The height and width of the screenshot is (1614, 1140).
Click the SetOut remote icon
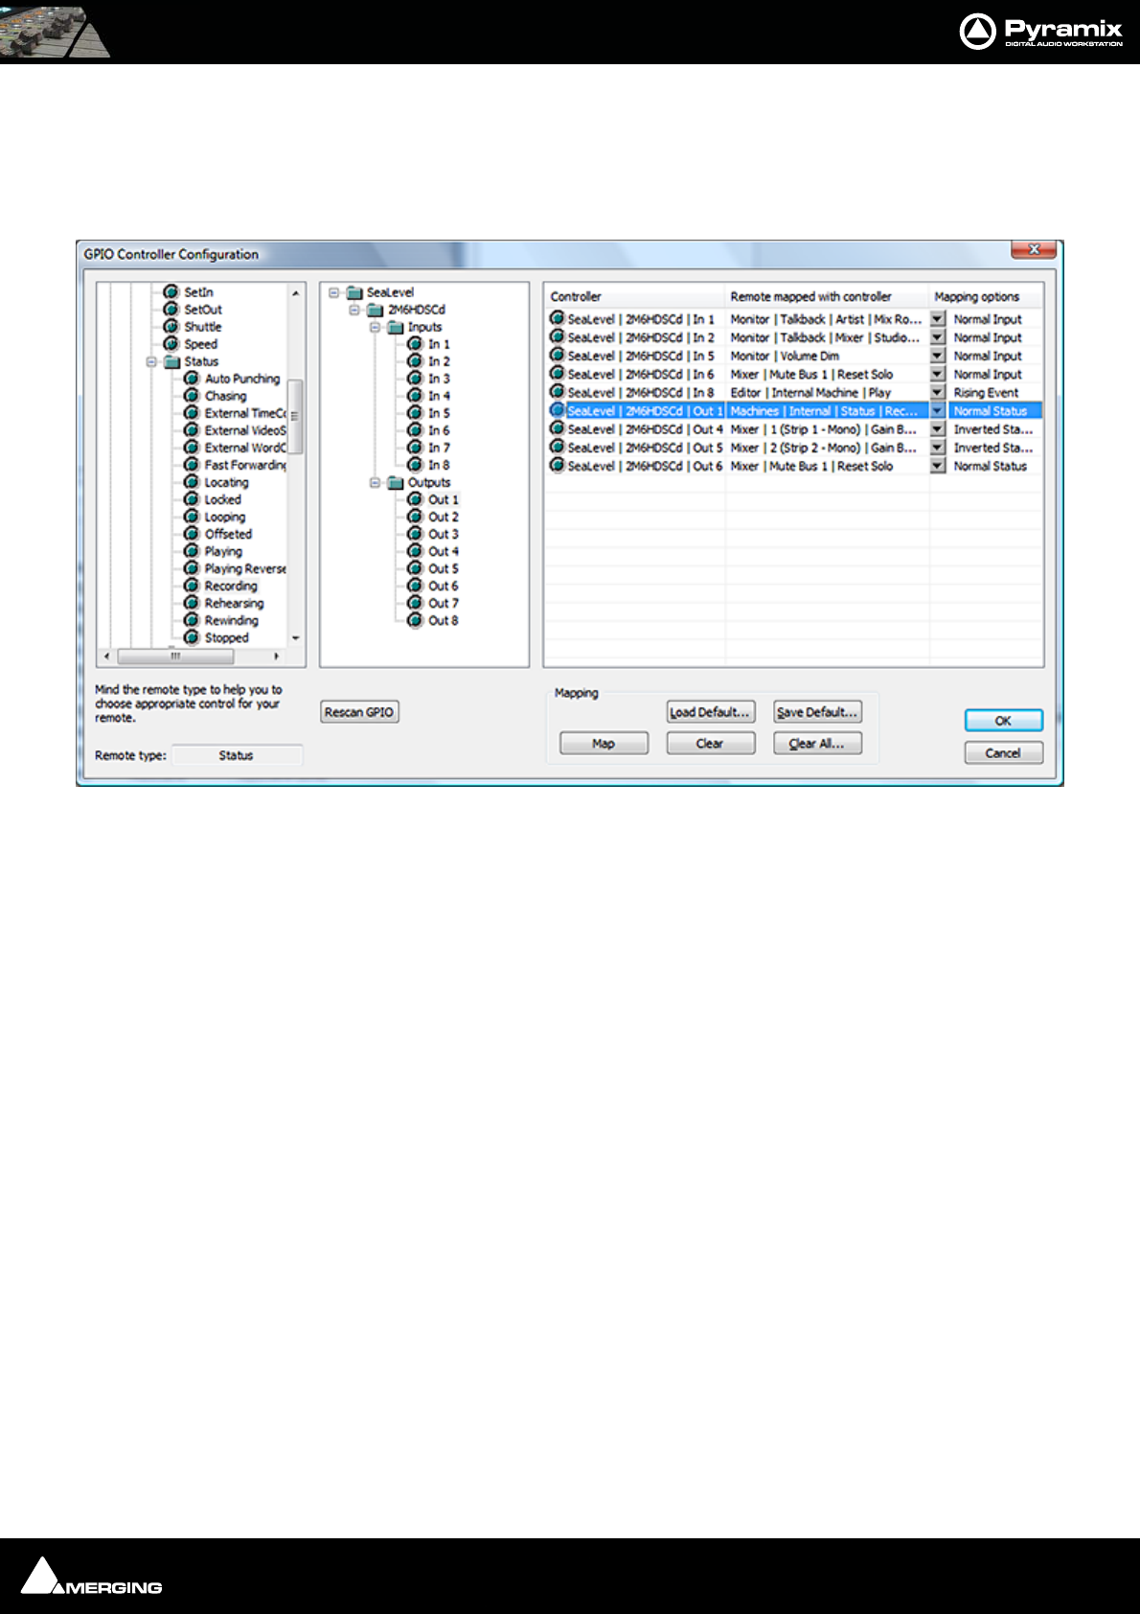tap(171, 309)
